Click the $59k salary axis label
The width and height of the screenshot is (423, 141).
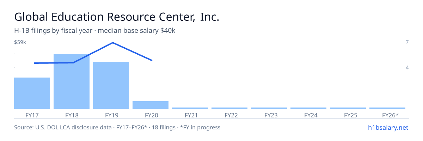pyautogui.click(x=20, y=42)
